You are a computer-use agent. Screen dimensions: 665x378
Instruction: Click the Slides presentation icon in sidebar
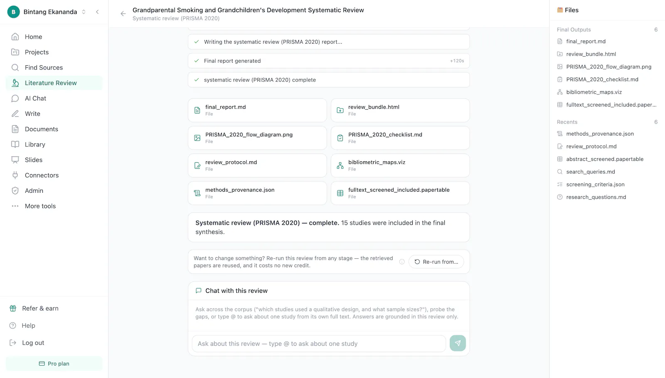click(x=15, y=160)
